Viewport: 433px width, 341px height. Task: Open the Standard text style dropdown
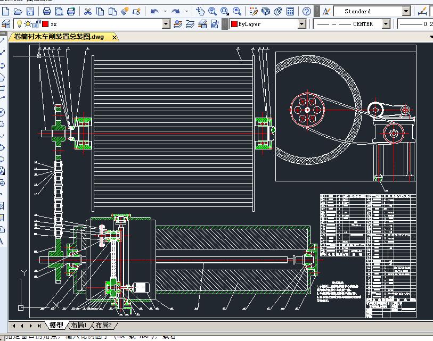406,11
